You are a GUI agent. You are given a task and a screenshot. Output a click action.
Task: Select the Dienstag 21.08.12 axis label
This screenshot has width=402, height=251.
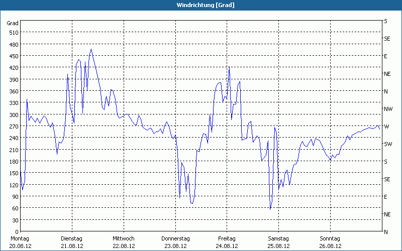(72, 242)
